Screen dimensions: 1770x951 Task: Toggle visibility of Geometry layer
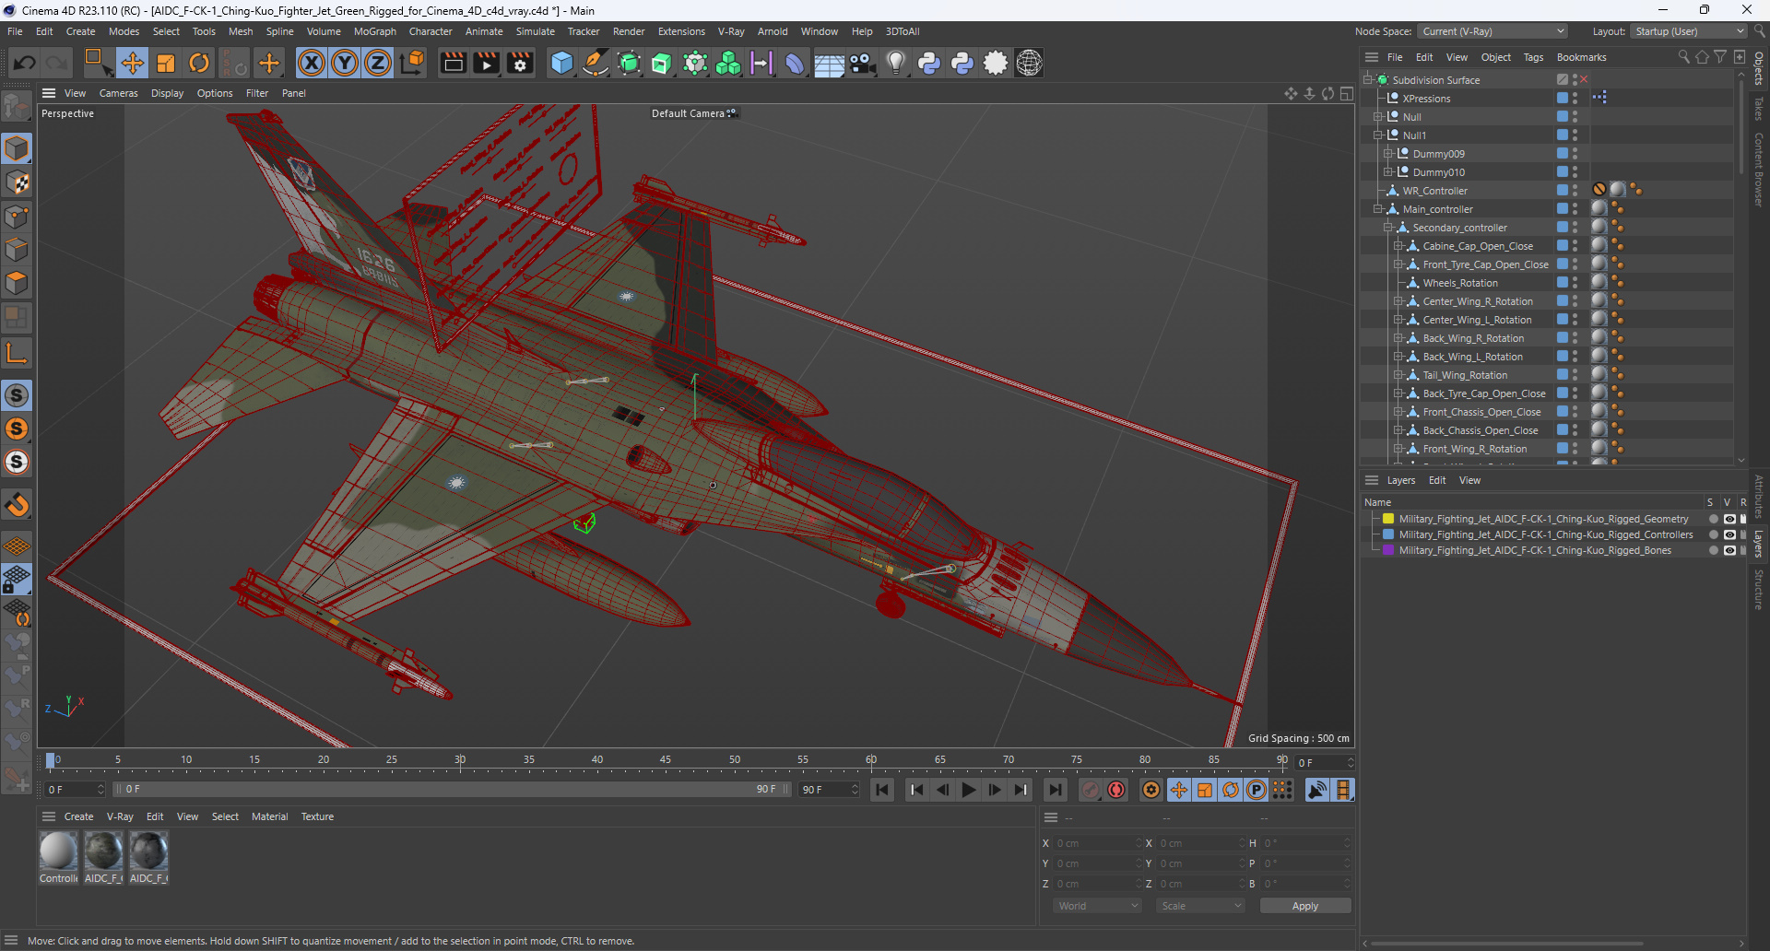(x=1729, y=520)
